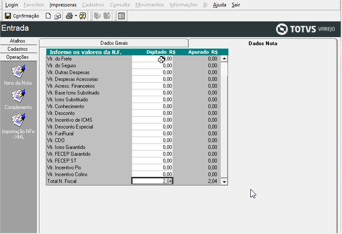Screen dimensions: 342x234
Task: Open the Login menu
Action: pos(12,4)
